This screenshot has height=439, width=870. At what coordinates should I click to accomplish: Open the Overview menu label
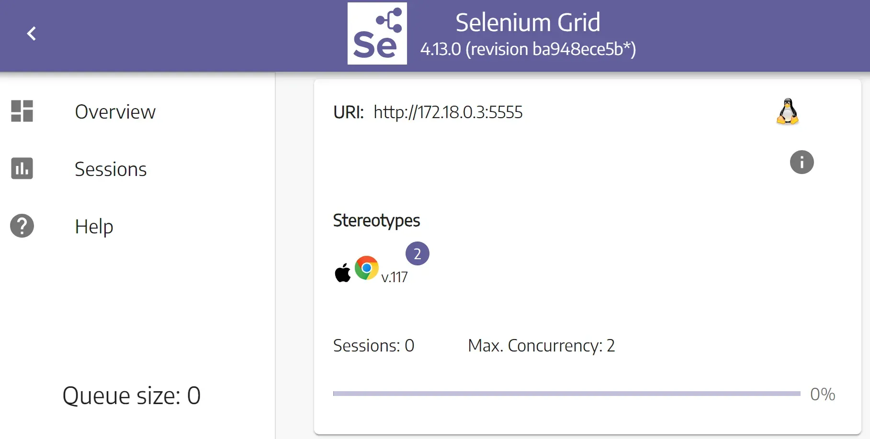pyautogui.click(x=115, y=112)
